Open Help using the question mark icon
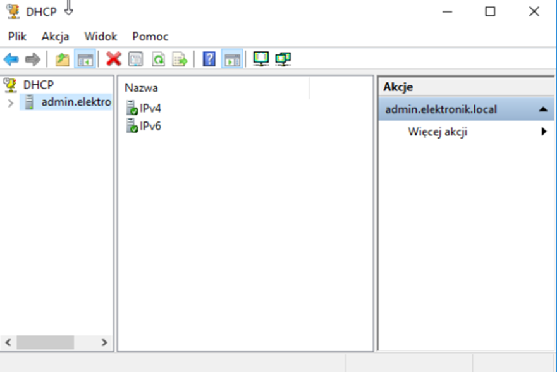Image resolution: width=557 pixels, height=372 pixels. pyautogui.click(x=209, y=59)
